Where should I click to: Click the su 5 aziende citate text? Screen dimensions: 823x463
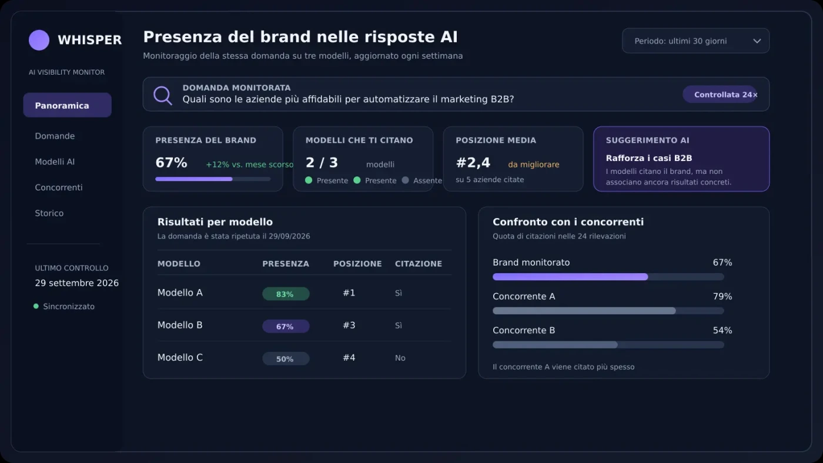click(x=490, y=179)
